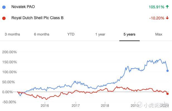Screen dimensions: 172x111
Task: Switch chart to Max range
Action: [x=159, y=34]
